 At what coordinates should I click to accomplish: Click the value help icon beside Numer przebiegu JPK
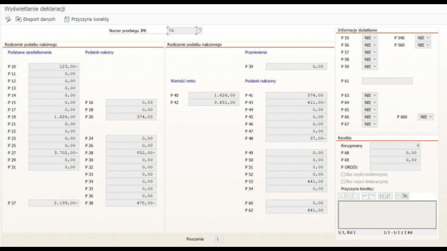(x=200, y=31)
